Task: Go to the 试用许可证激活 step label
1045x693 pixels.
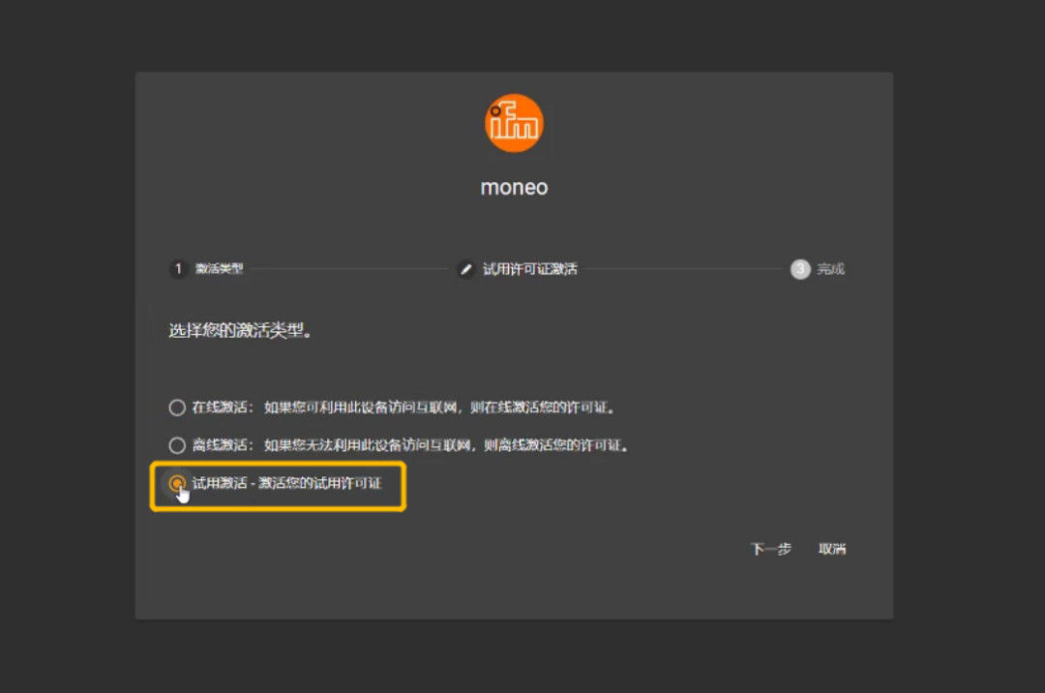Action: click(x=530, y=269)
